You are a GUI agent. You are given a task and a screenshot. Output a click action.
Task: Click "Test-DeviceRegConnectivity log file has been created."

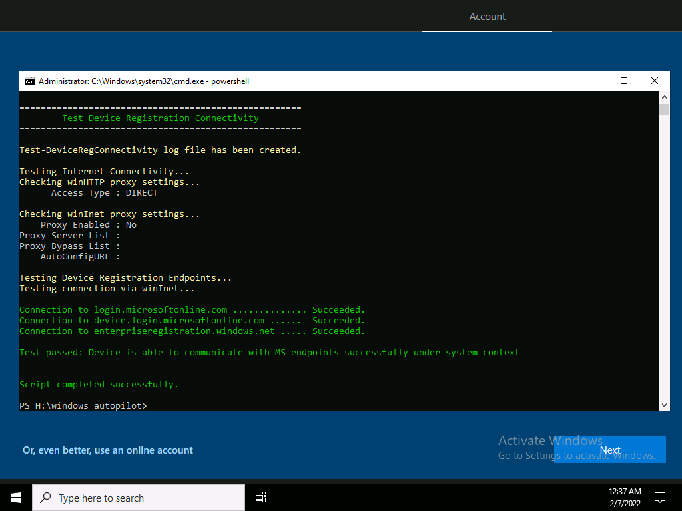160,150
